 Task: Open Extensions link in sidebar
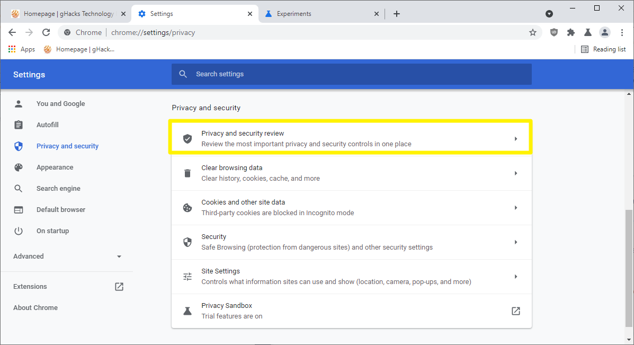pyautogui.click(x=30, y=286)
